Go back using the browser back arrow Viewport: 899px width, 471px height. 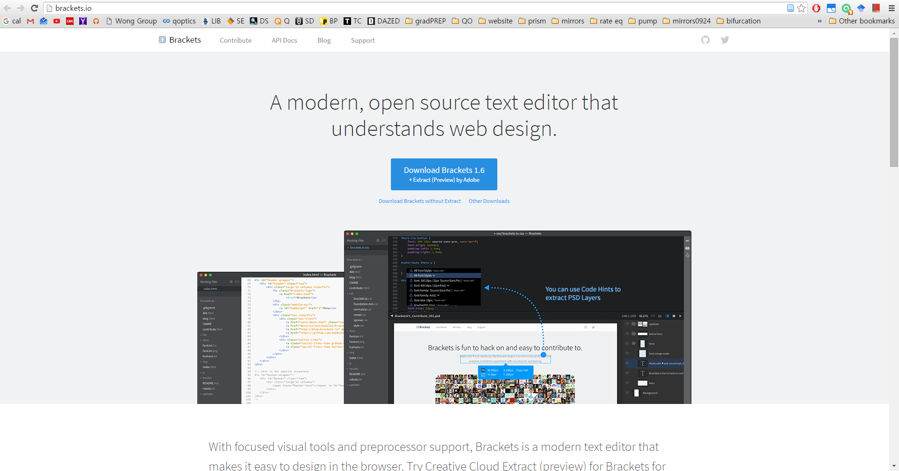point(7,8)
